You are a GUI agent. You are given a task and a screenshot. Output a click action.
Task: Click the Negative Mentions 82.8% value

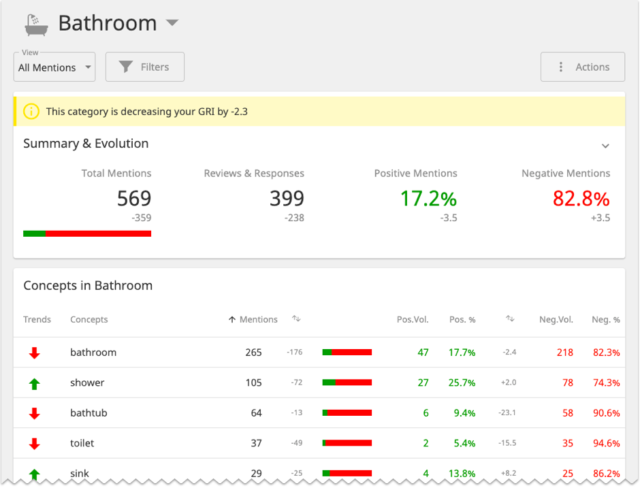581,199
